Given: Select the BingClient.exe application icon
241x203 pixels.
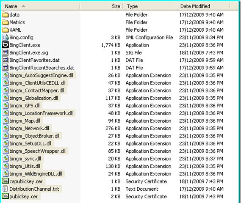Looking at the screenshot, I should click(5, 45).
